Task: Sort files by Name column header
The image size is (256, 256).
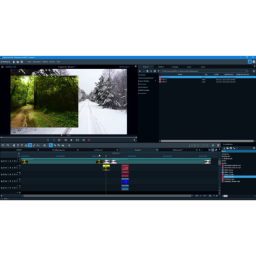Action: point(180,74)
